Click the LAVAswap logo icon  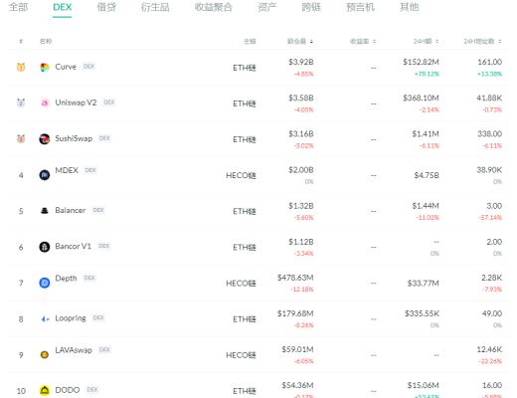pyautogui.click(x=45, y=355)
